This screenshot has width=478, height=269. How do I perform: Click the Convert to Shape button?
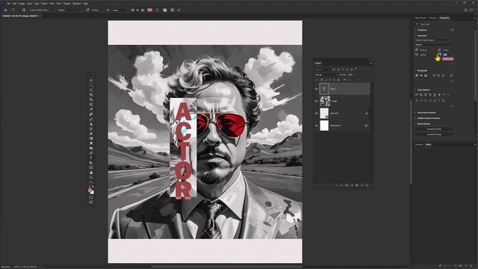pyautogui.click(x=434, y=134)
